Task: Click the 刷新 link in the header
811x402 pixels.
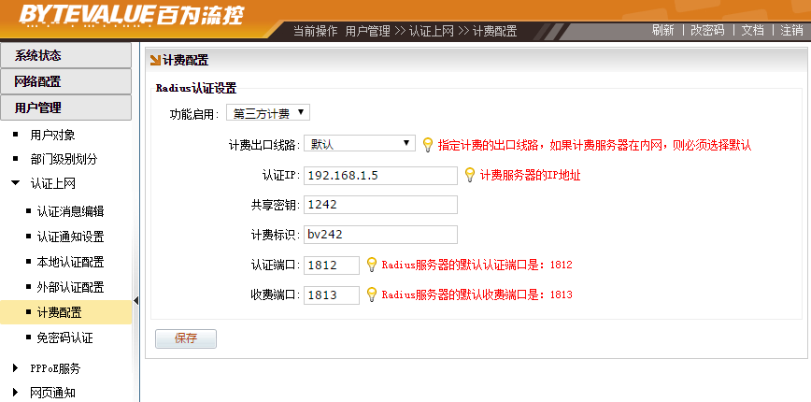Action: pos(662,30)
